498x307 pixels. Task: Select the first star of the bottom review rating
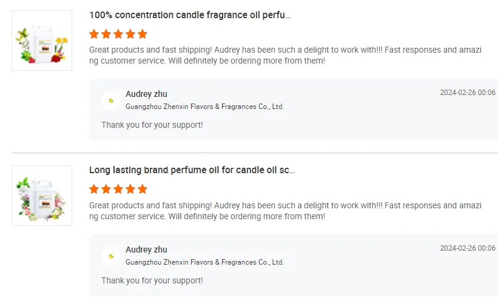pyautogui.click(x=94, y=189)
